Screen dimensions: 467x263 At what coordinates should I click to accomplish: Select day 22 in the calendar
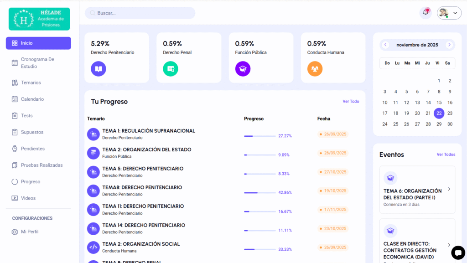[439, 113]
